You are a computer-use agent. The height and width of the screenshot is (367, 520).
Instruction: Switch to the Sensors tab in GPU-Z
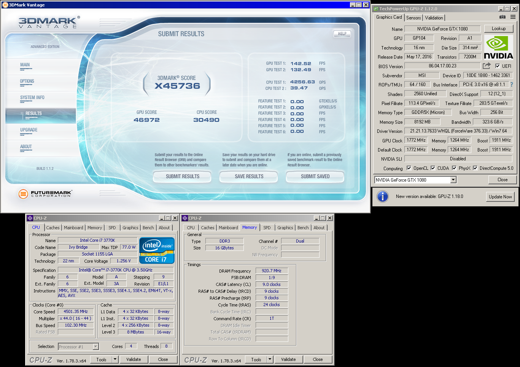[x=413, y=18]
